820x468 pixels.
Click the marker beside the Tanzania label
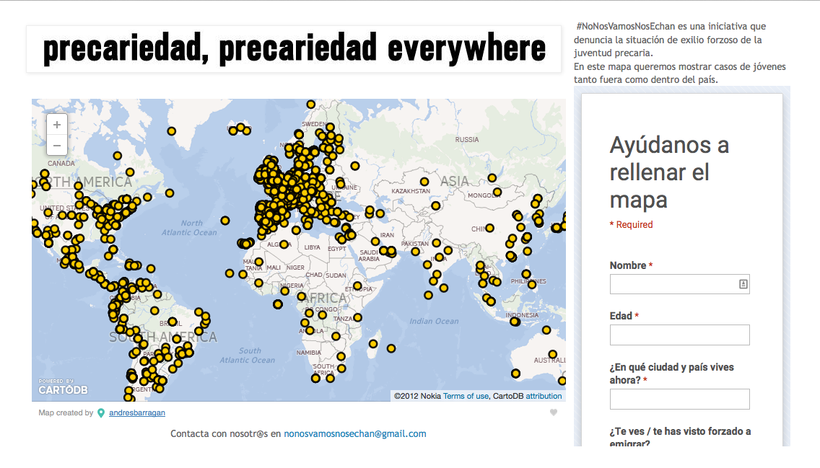tap(357, 317)
